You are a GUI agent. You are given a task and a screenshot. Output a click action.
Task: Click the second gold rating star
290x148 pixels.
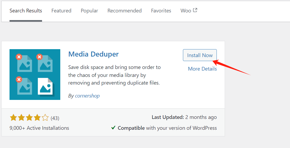coord(21,118)
